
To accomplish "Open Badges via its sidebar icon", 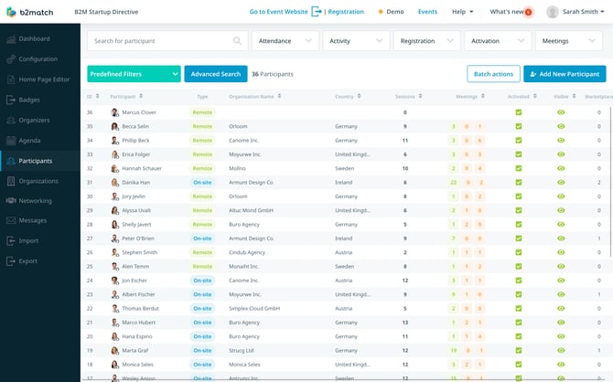I will [x=10, y=100].
